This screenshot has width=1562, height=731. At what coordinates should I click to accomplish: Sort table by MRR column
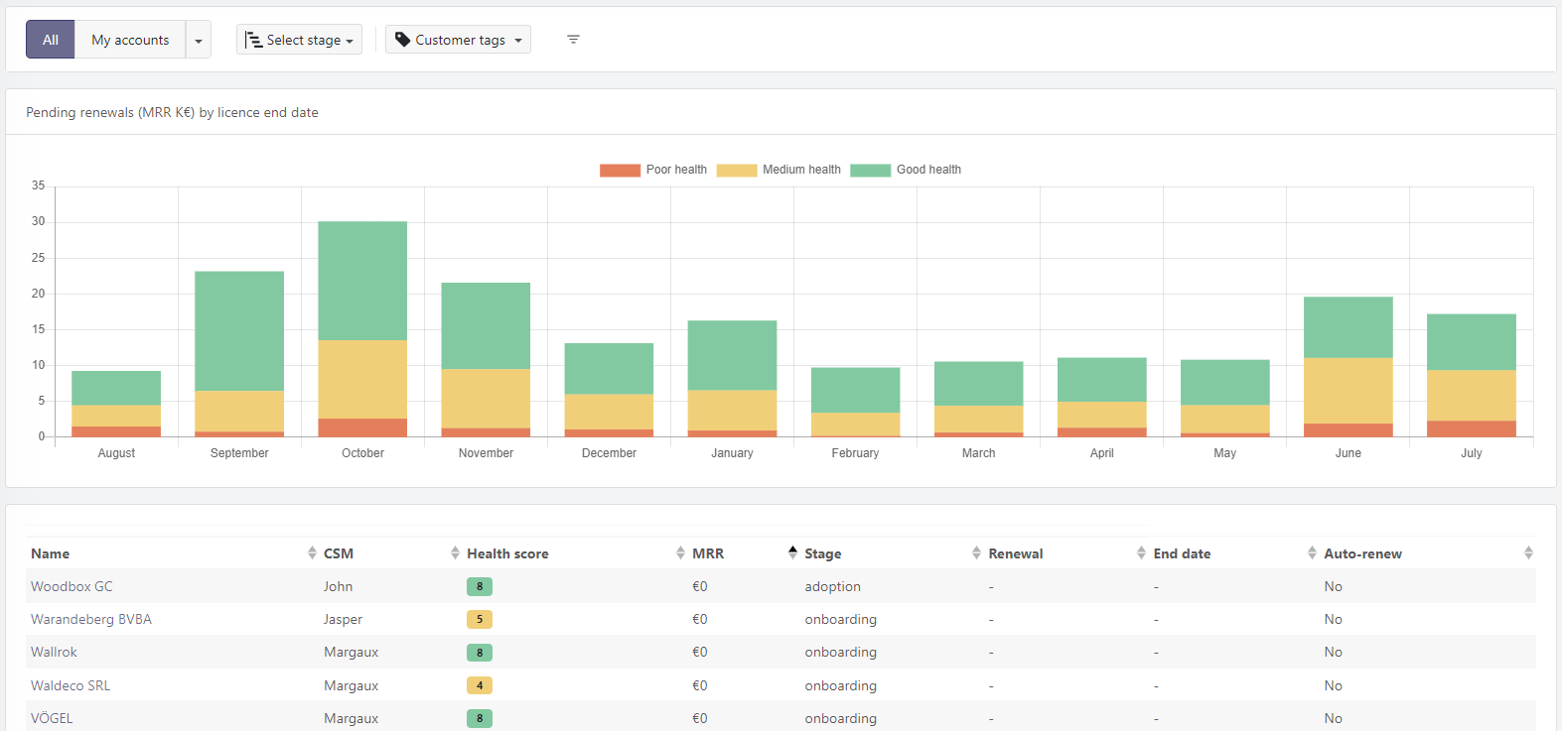pyautogui.click(x=708, y=553)
